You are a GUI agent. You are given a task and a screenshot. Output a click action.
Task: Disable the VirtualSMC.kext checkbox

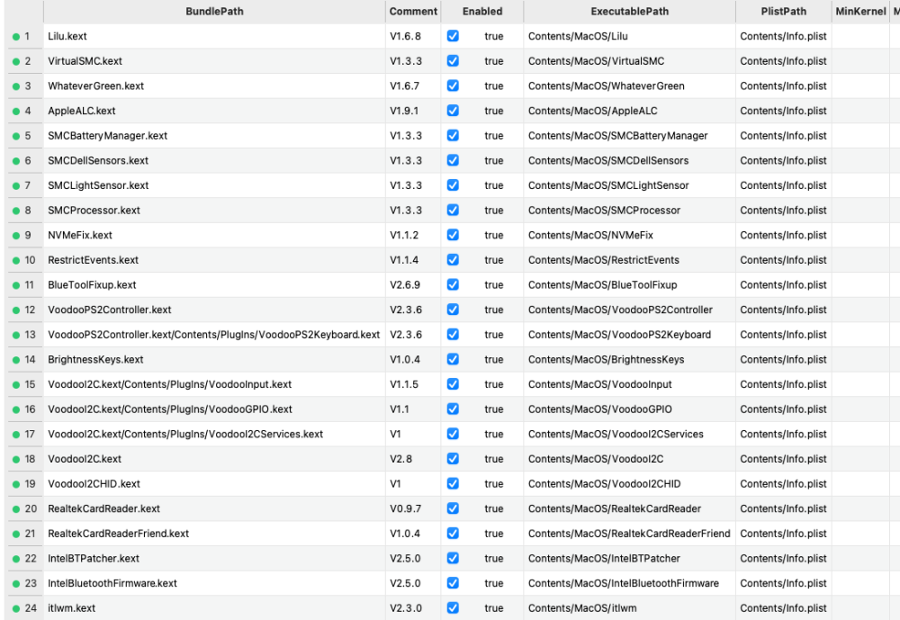pos(453,61)
